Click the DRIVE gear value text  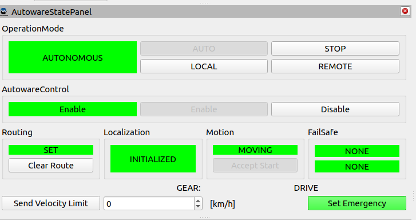pos(306,188)
